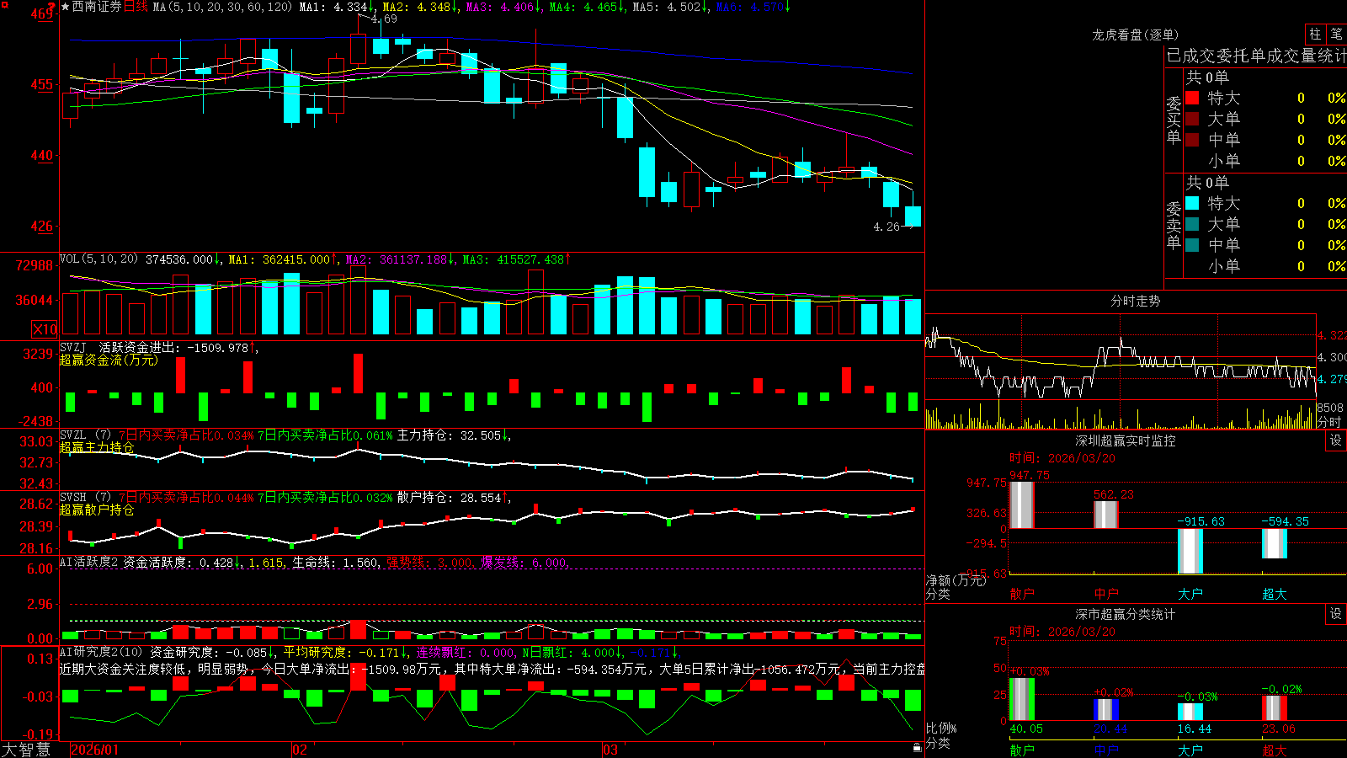1347x758 pixels.
Task: Click the 分时走势 panel title
Action: (1135, 301)
